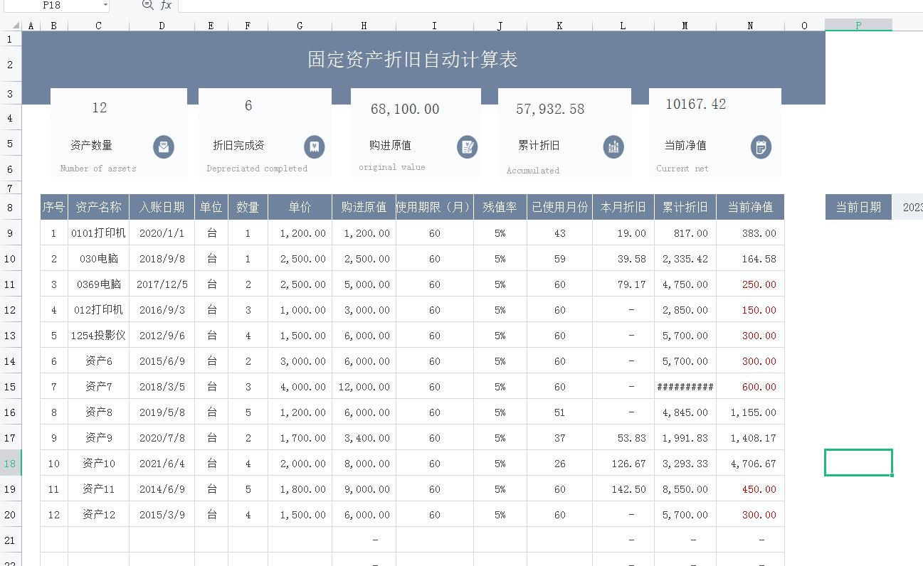Screen dimensions: 923x566
Task: Select row 18 header
Action: point(11,464)
